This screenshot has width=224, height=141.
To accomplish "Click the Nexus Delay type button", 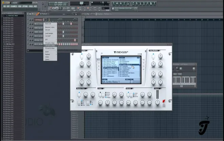I will (103, 95).
